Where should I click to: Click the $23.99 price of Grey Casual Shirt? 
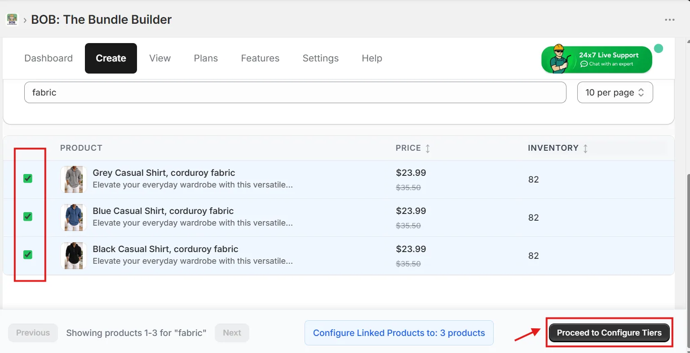pyautogui.click(x=411, y=173)
